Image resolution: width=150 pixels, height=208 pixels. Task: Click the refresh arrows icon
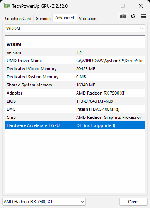click(133, 16)
